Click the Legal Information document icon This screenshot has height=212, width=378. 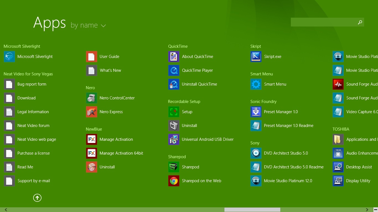(x=9, y=112)
